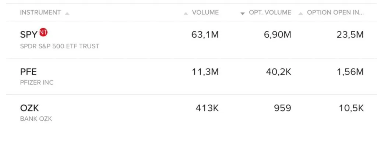Open the PFE ticker symbol

click(28, 72)
